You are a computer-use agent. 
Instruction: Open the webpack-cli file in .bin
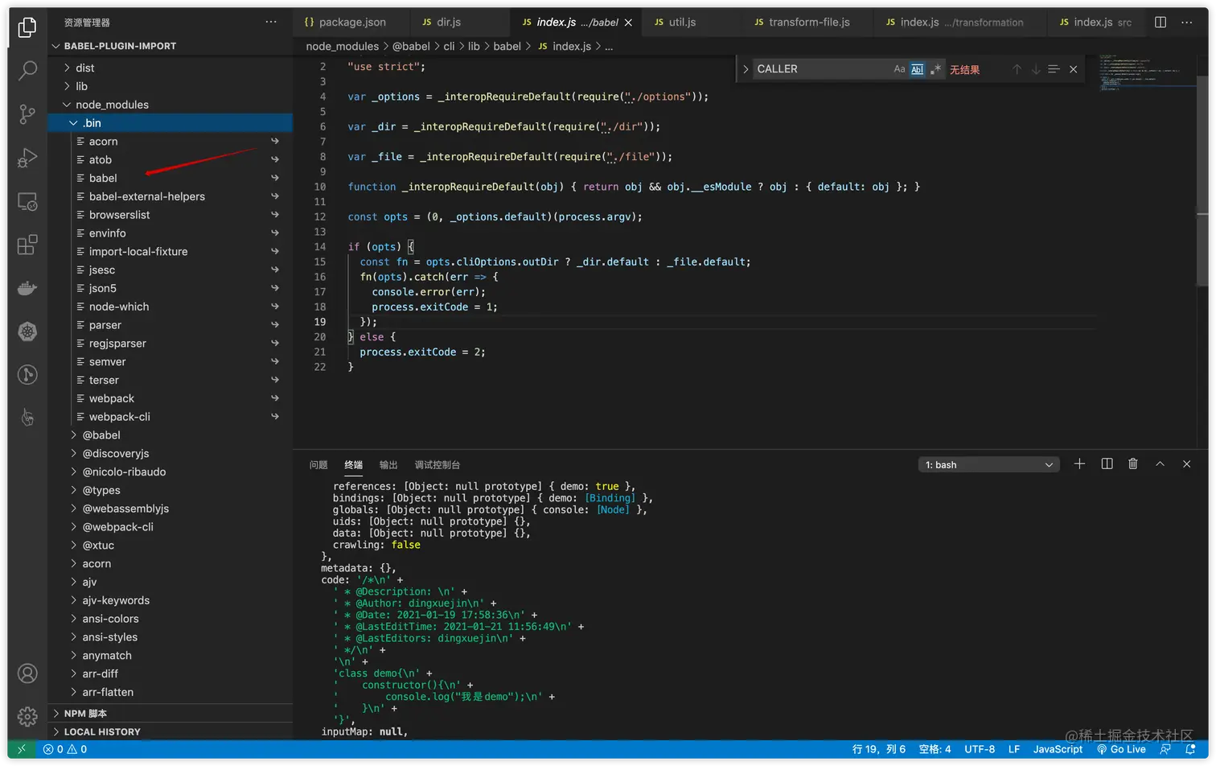(x=170, y=417)
